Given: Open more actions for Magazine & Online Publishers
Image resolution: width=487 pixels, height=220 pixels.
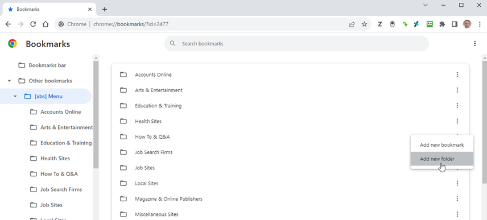Looking at the screenshot, I should click(457, 198).
